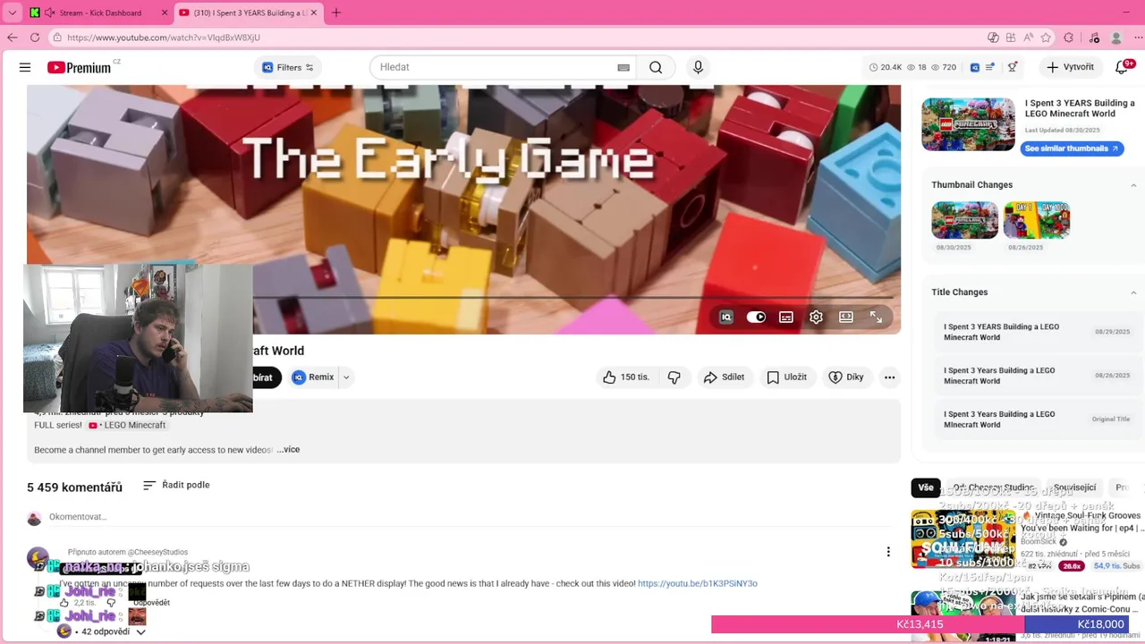Switch player to theater mode
The width and height of the screenshot is (1145, 644).
pos(845,317)
